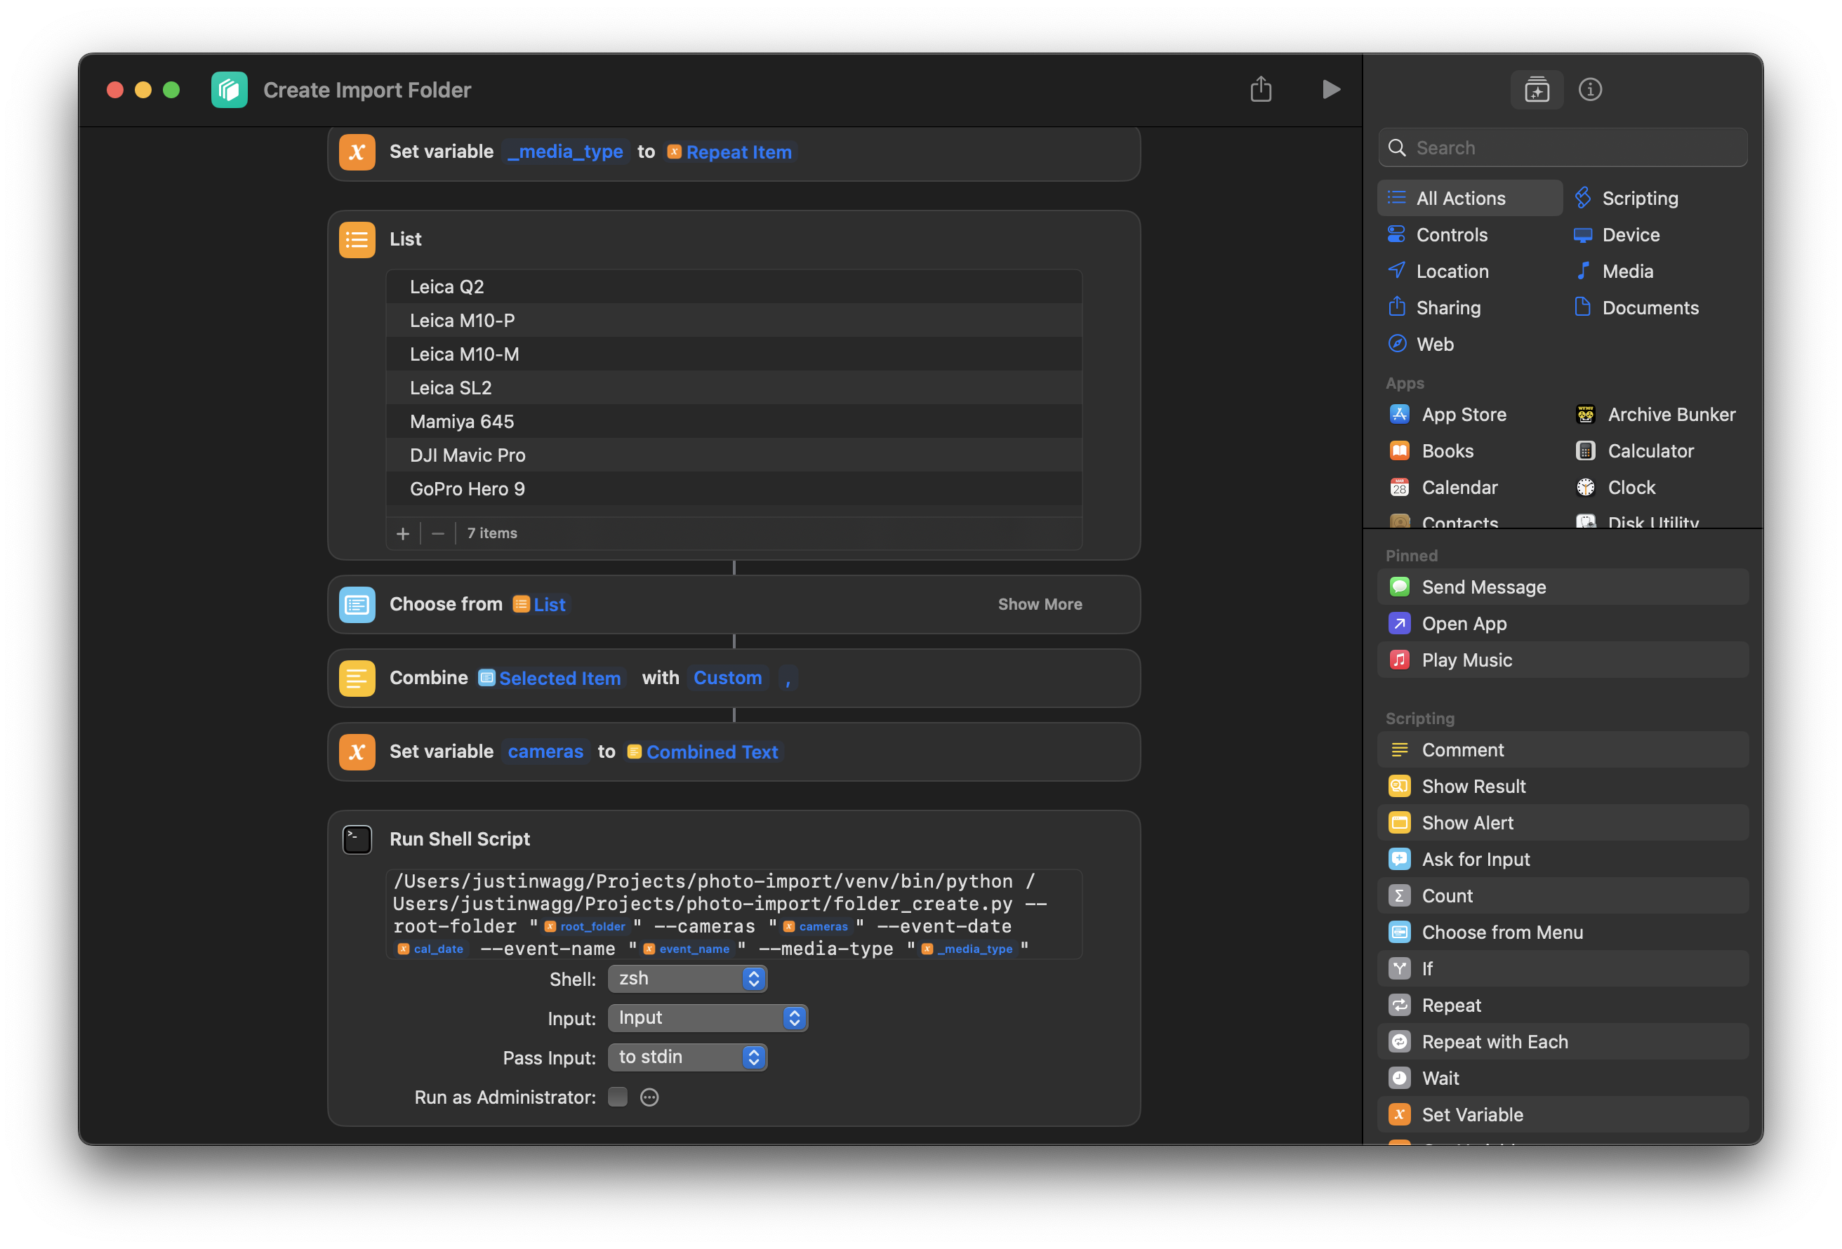
Task: Click the ellipsis icon beside Run as Administrator
Action: pyautogui.click(x=649, y=1097)
